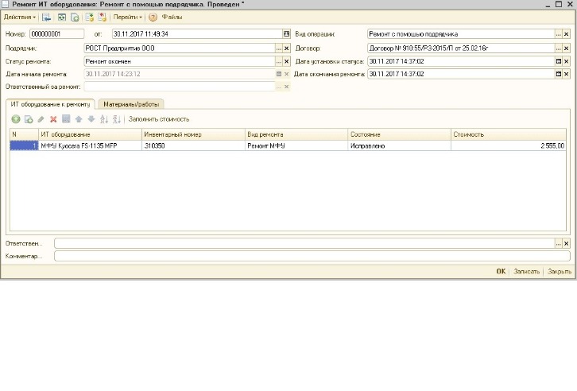Click the Номер input field
Image resolution: width=577 pixels, height=391 pixels.
56,34
